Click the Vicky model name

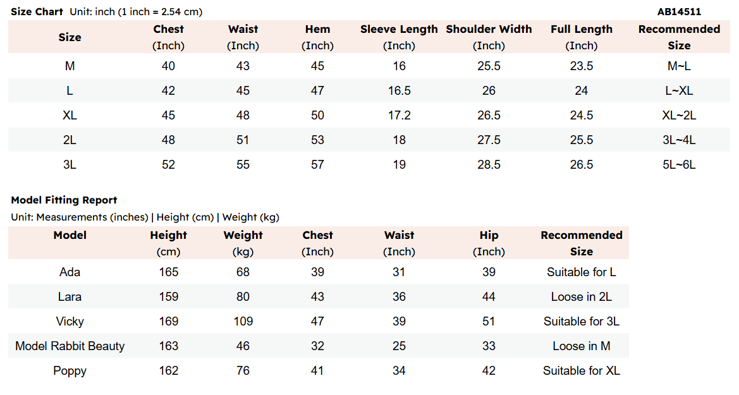tap(70, 322)
